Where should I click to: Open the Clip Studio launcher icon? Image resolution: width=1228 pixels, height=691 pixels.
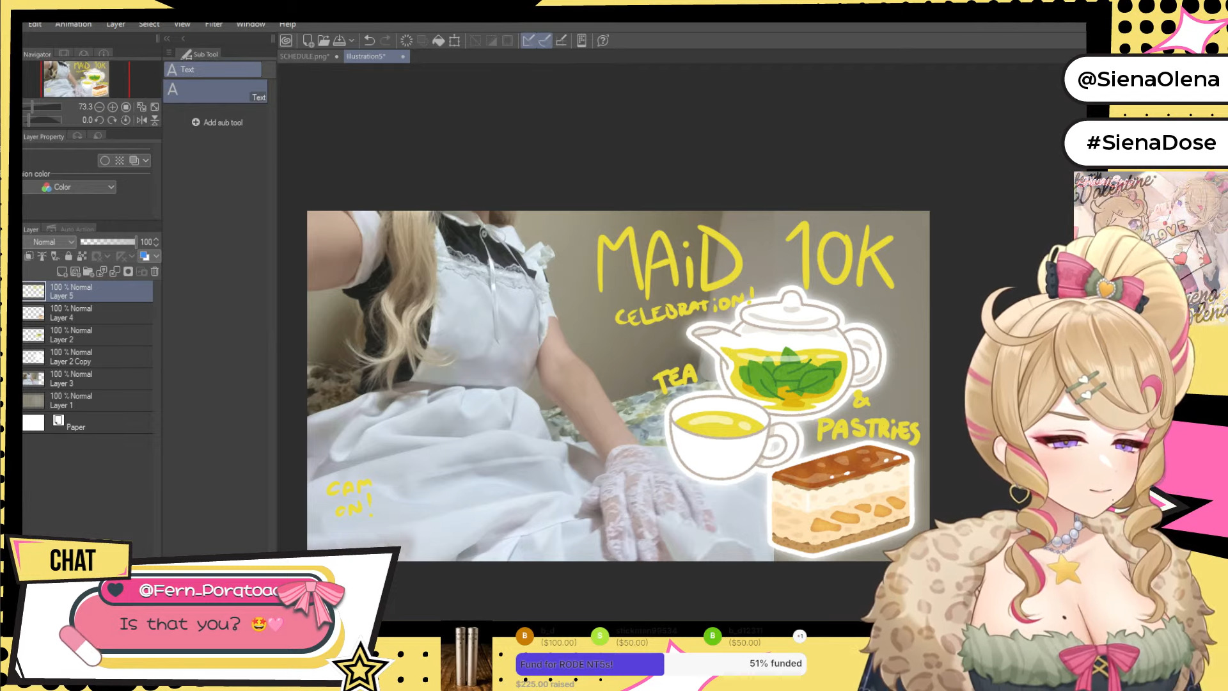coord(286,41)
